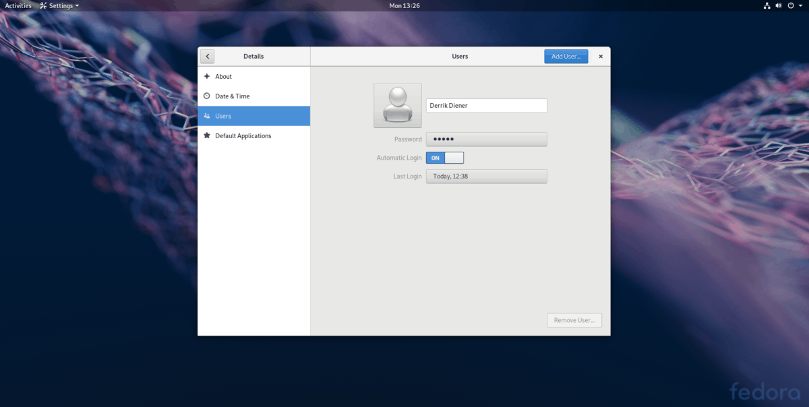
Task: Click the network status icon in top bar
Action: pyautogui.click(x=767, y=5)
